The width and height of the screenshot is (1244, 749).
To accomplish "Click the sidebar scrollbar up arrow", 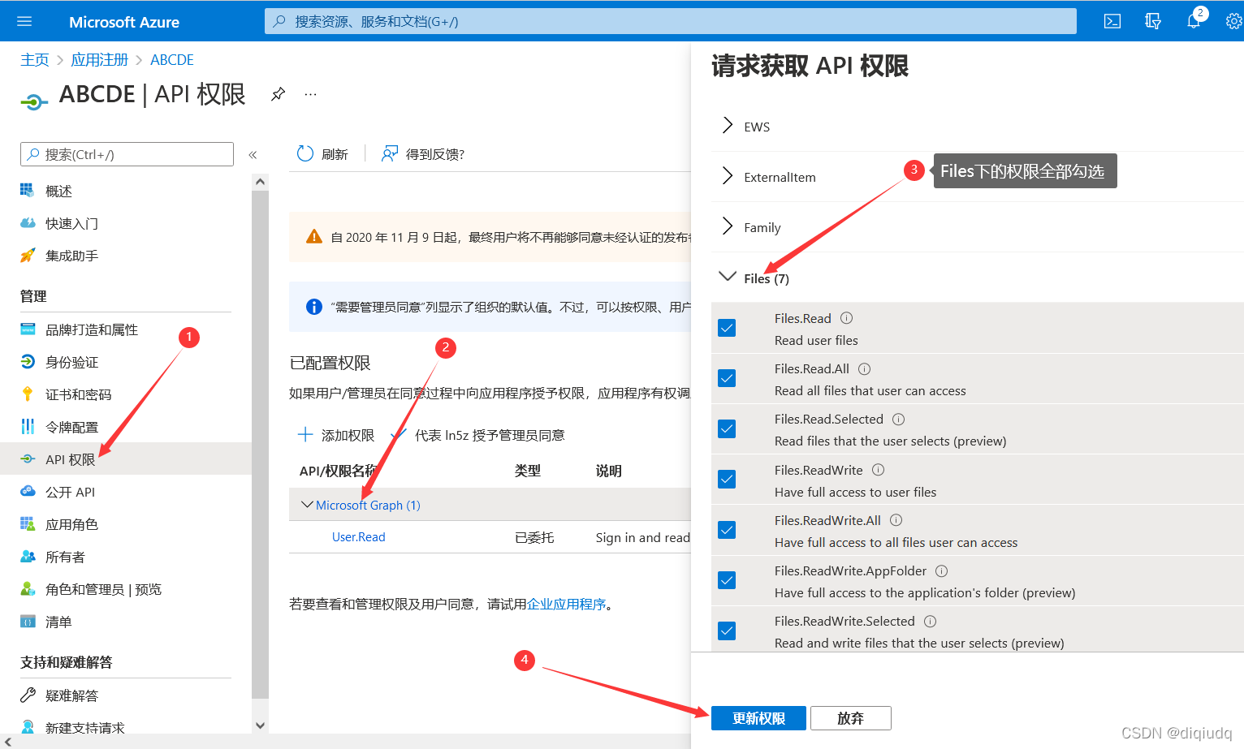I will tap(260, 182).
